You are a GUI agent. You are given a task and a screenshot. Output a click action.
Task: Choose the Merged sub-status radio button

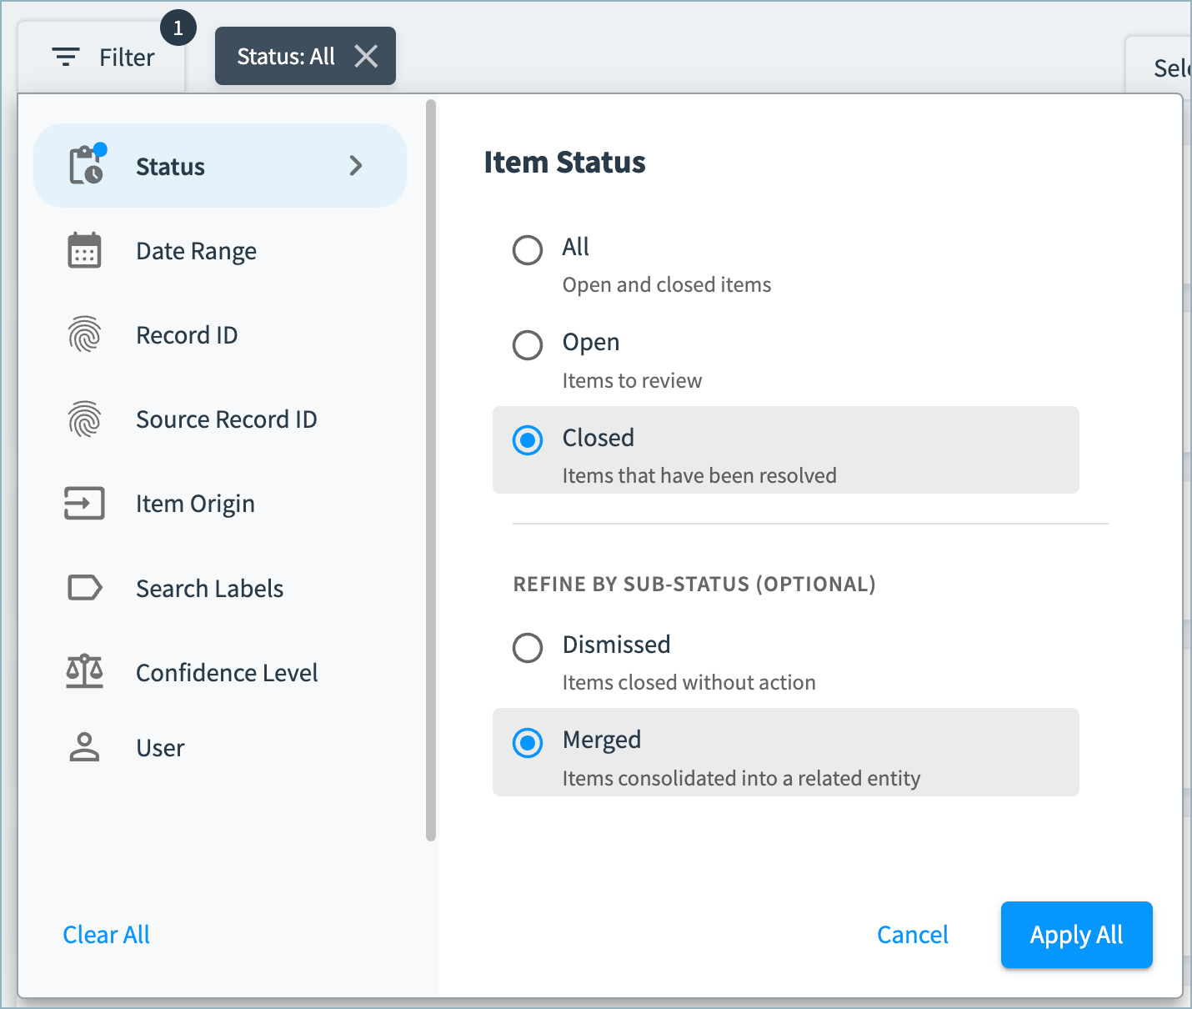coord(528,742)
